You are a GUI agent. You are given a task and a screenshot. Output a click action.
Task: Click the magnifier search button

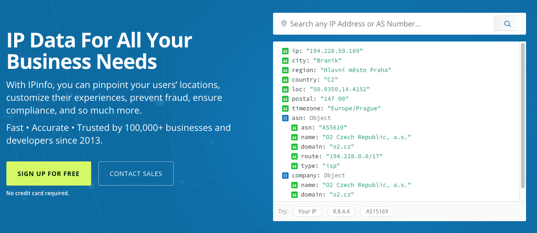[507, 24]
